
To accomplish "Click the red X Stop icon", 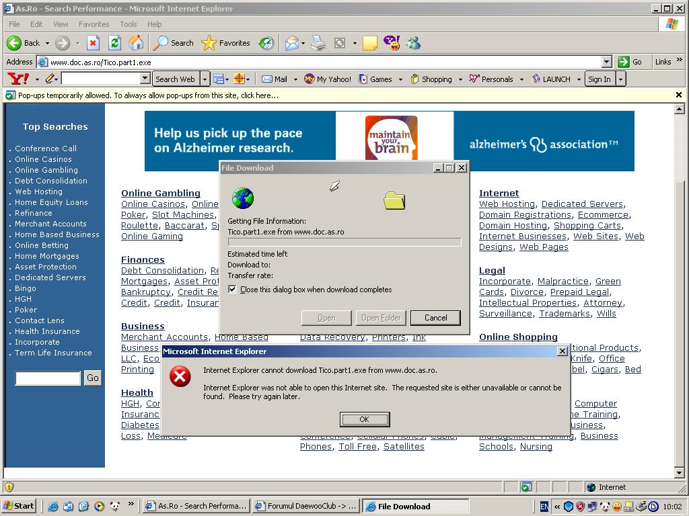I will (93, 42).
